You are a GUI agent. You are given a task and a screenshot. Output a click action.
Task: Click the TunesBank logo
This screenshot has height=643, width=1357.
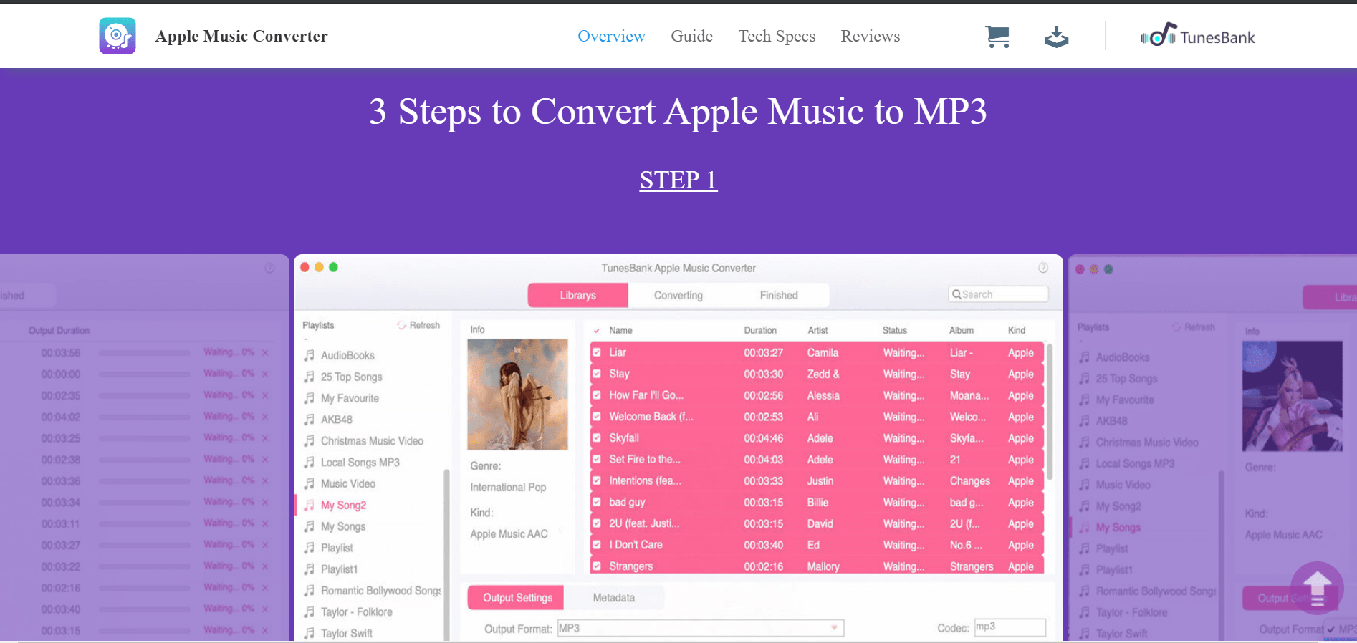[x=1197, y=36]
